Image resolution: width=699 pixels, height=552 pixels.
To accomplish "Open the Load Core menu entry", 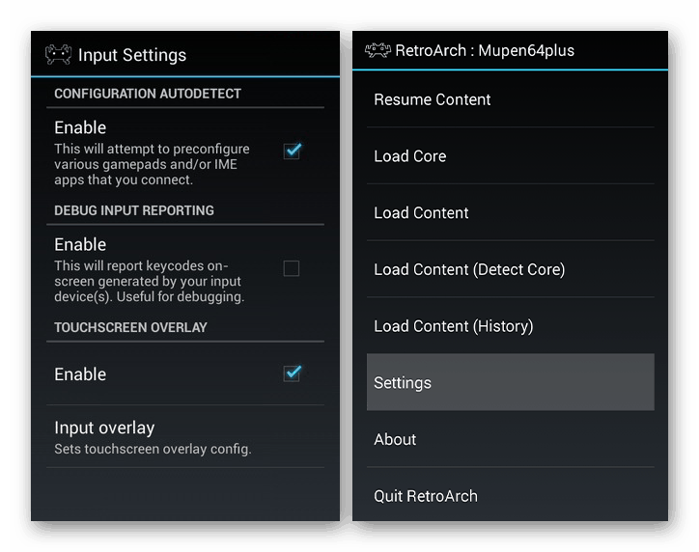I will (x=410, y=156).
